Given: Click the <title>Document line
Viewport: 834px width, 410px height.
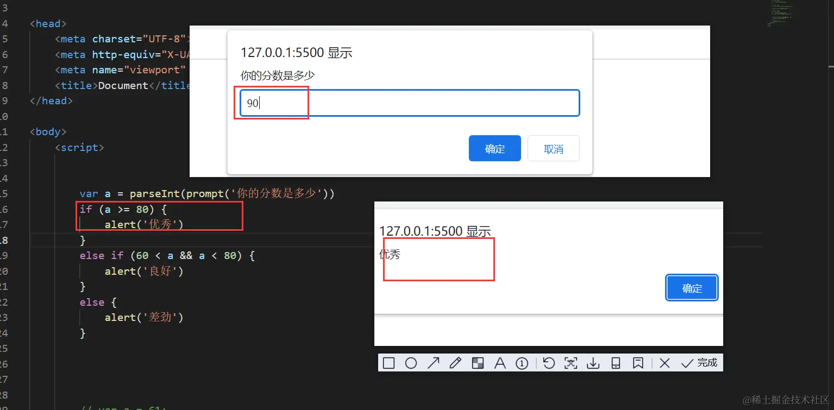Looking at the screenshot, I should tap(122, 85).
